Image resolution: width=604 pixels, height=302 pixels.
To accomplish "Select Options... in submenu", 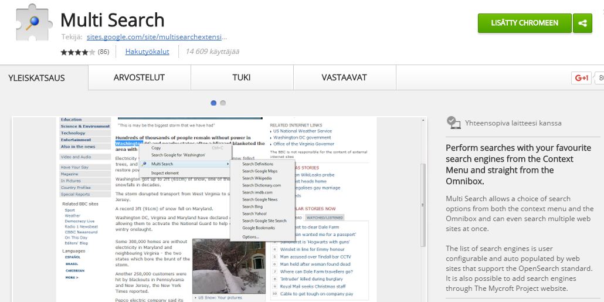I will [250, 237].
